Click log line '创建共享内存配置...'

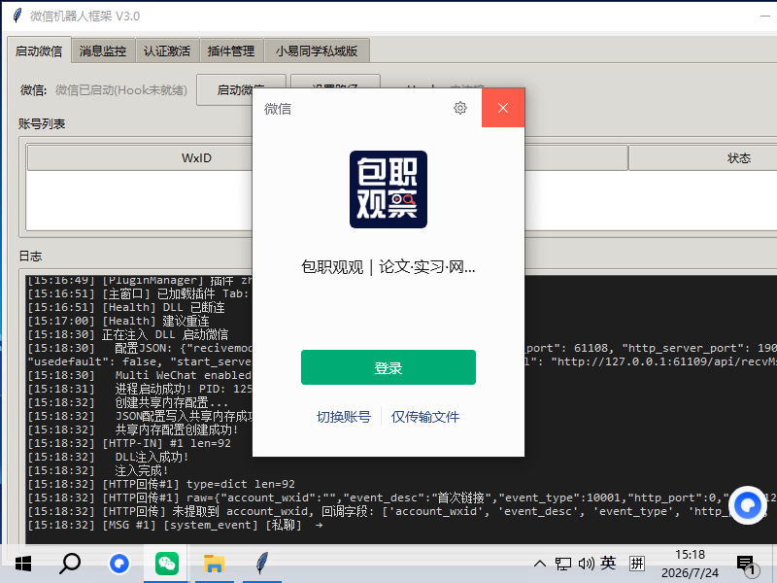(128, 402)
